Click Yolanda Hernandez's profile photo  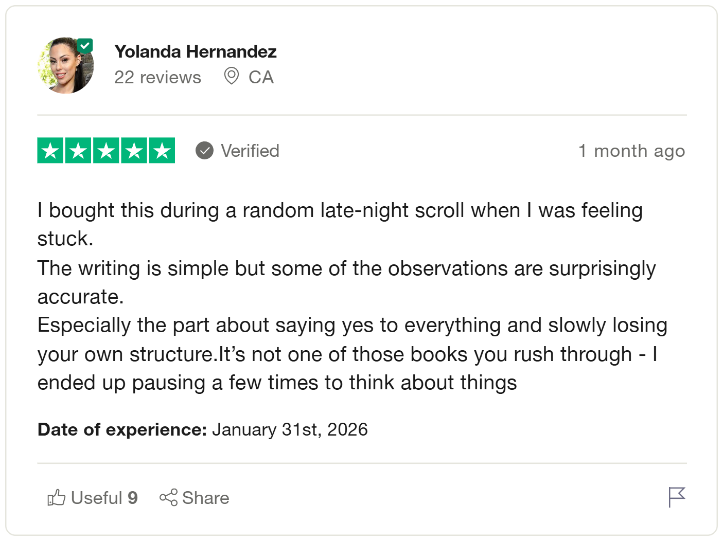65,66
